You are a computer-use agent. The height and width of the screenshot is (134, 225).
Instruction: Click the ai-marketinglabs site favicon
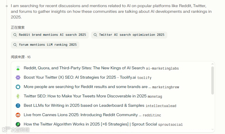coord(18,68)
